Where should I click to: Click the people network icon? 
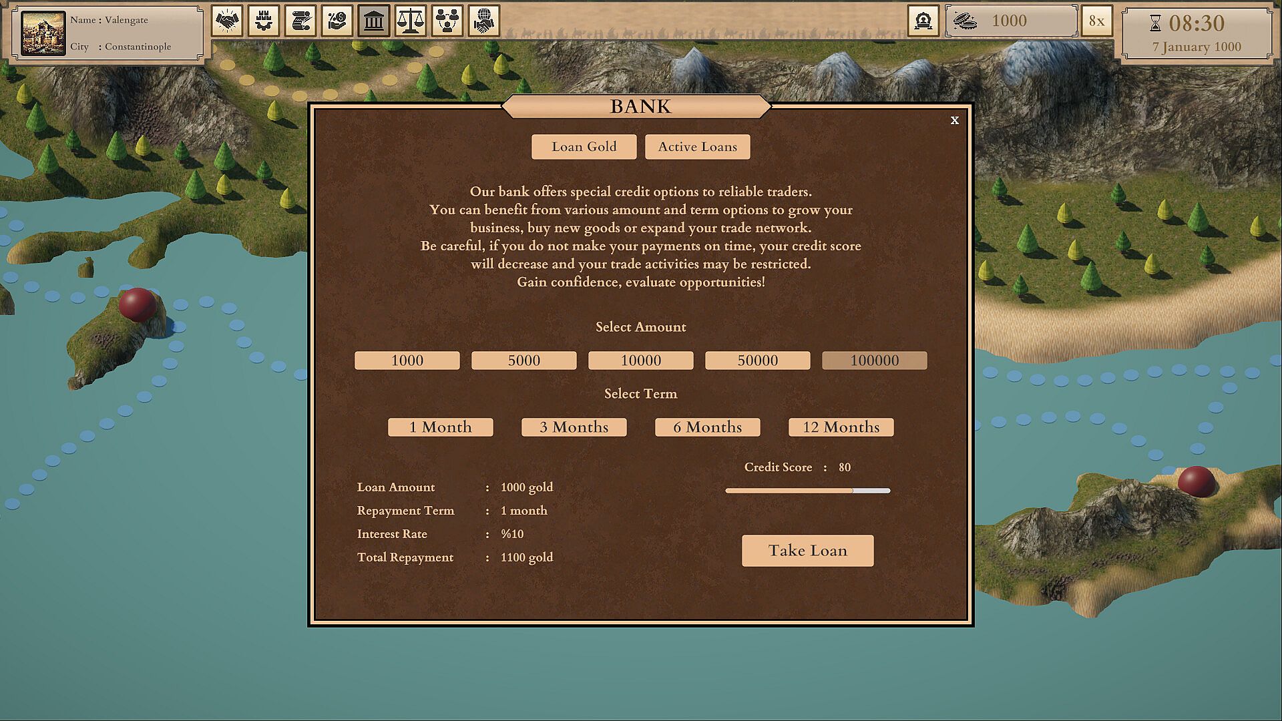447,21
